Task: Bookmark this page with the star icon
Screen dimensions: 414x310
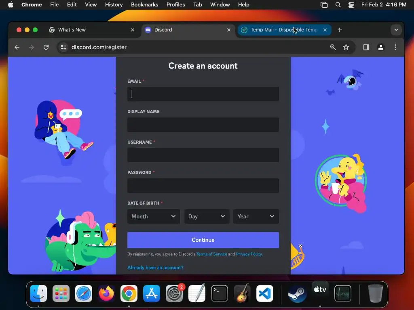Action: 346,47
